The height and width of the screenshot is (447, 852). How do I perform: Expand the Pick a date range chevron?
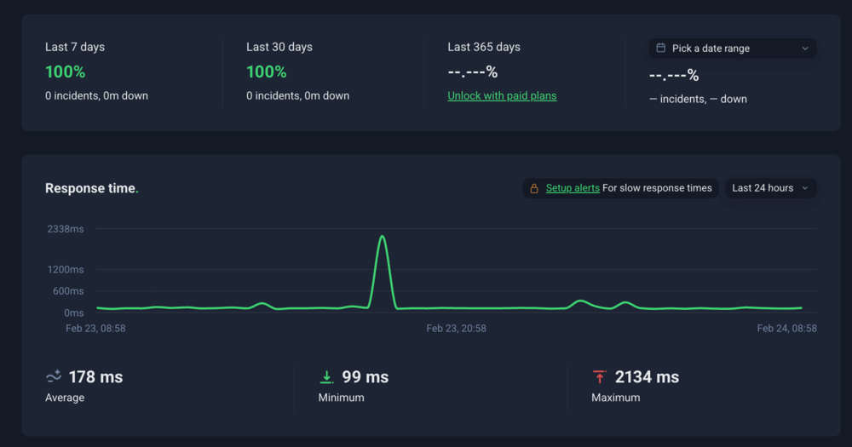point(804,49)
